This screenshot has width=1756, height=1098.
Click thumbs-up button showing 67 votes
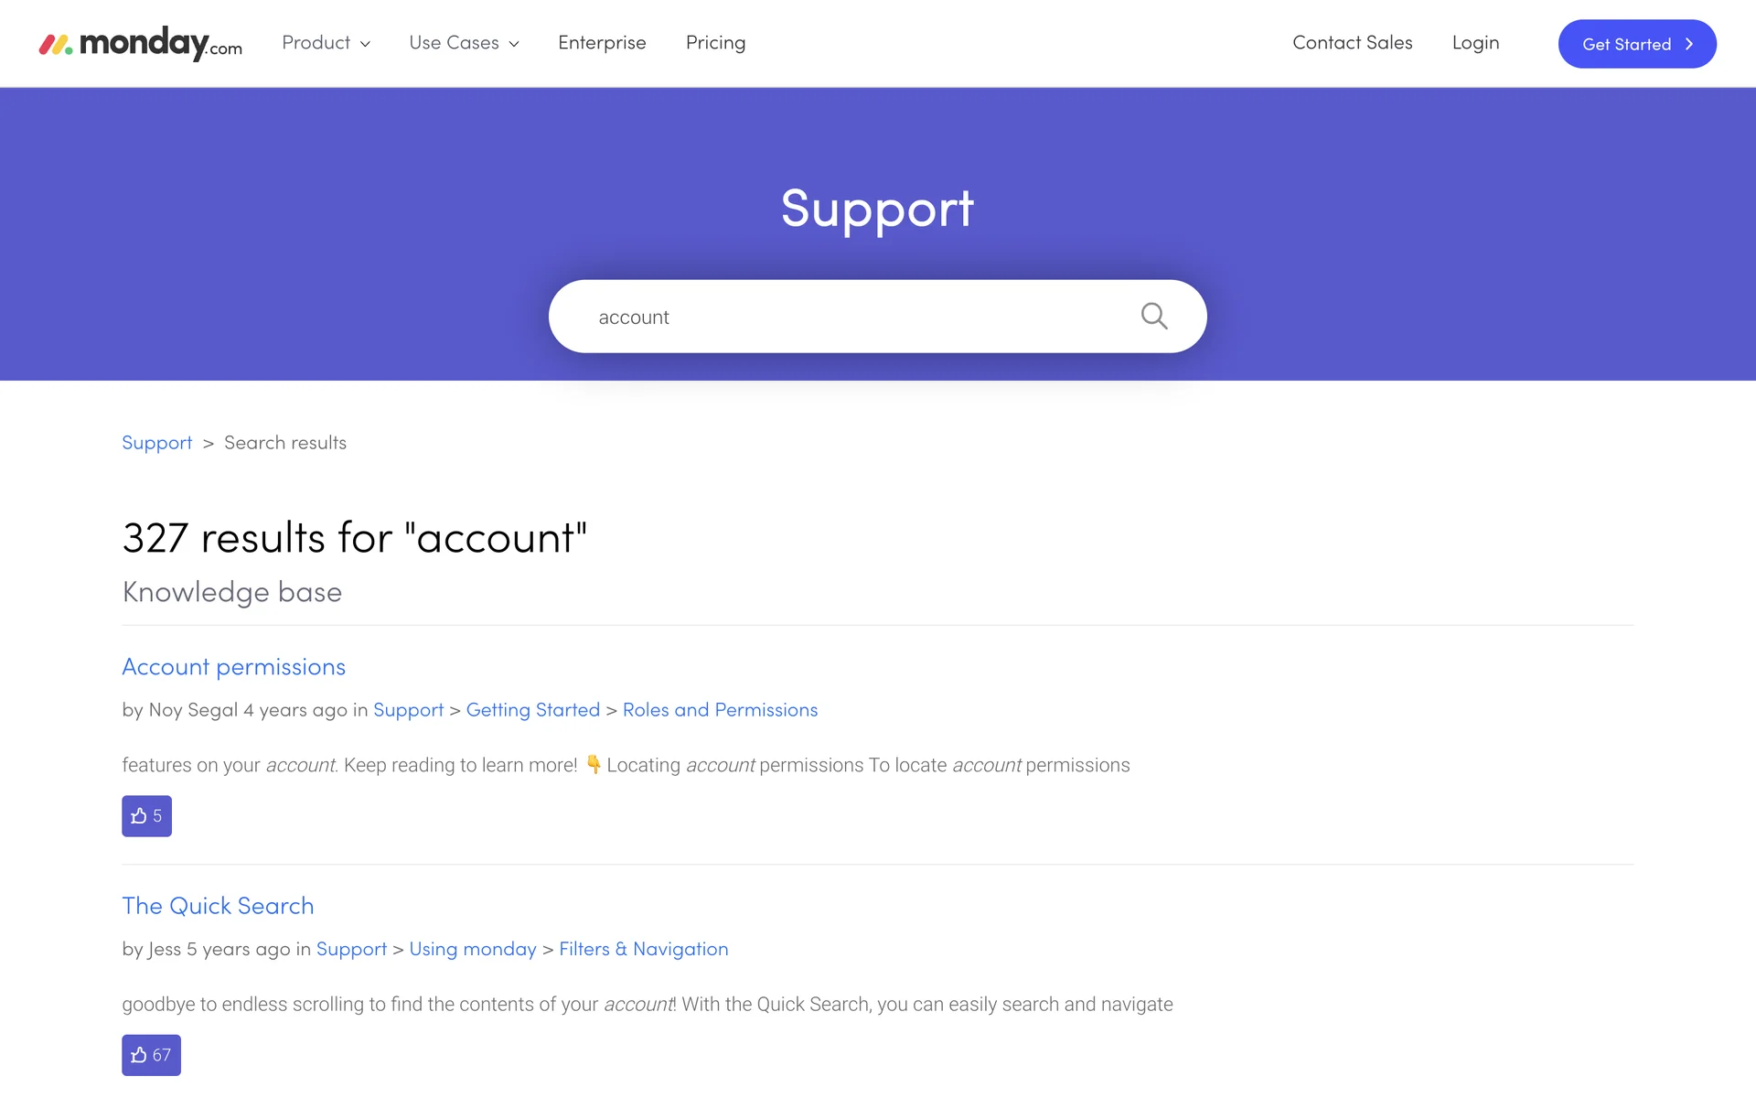(x=151, y=1054)
